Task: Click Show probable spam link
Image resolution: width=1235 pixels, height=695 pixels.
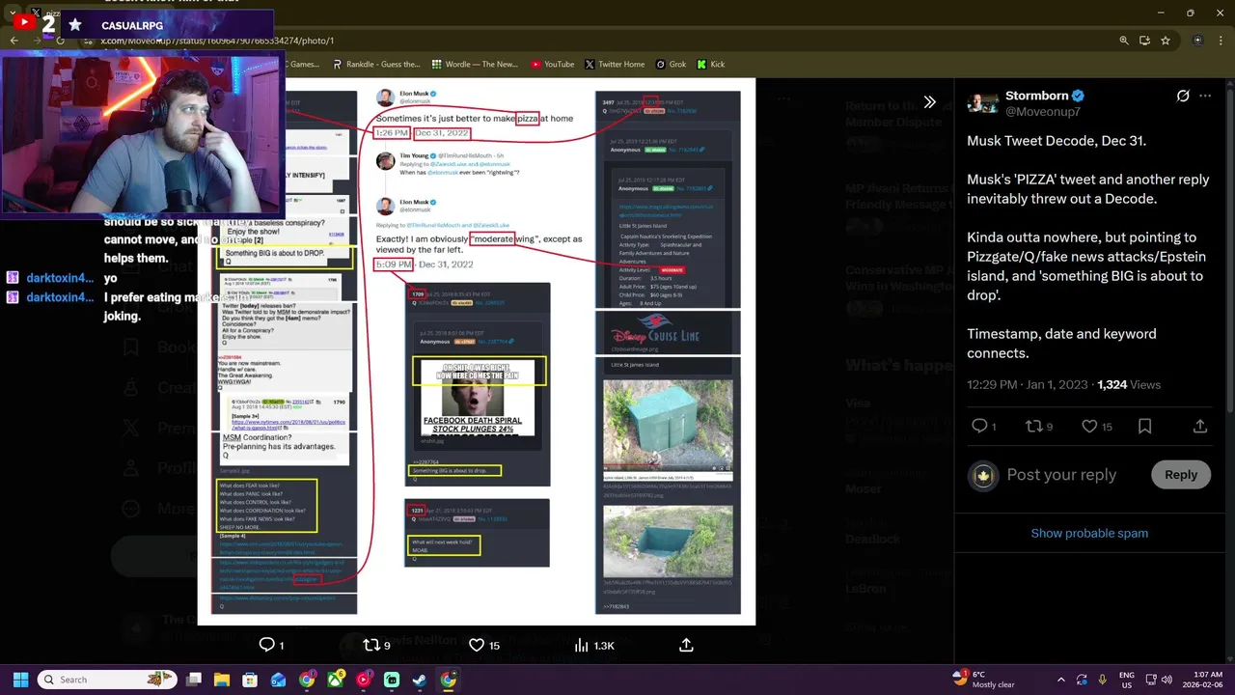Action: point(1089,533)
